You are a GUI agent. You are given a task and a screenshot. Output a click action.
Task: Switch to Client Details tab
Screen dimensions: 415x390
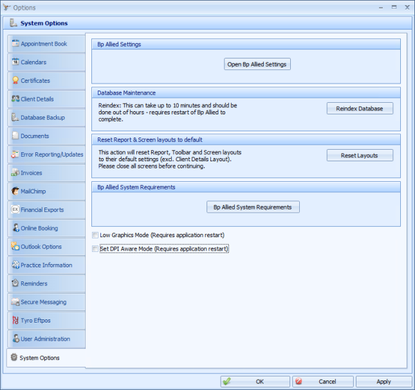(x=46, y=99)
